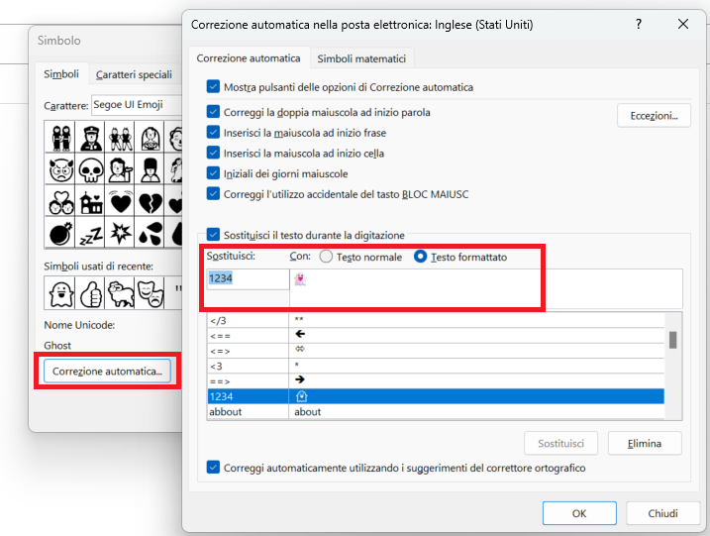This screenshot has width=710, height=536.
Task: Select the Testo normale radio button
Action: [x=326, y=257]
